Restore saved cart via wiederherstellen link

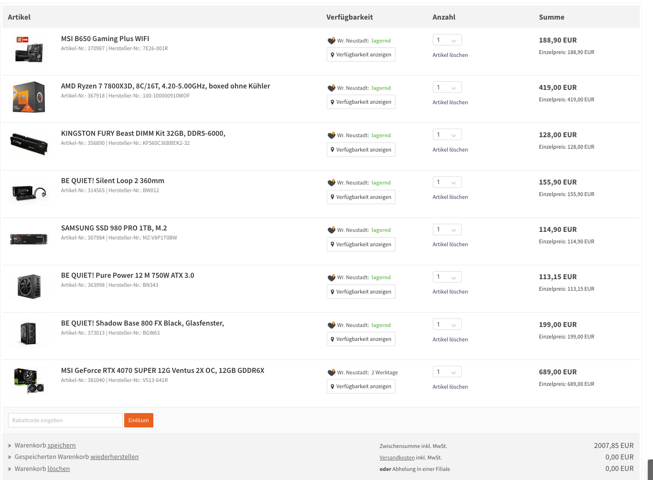pyautogui.click(x=115, y=457)
